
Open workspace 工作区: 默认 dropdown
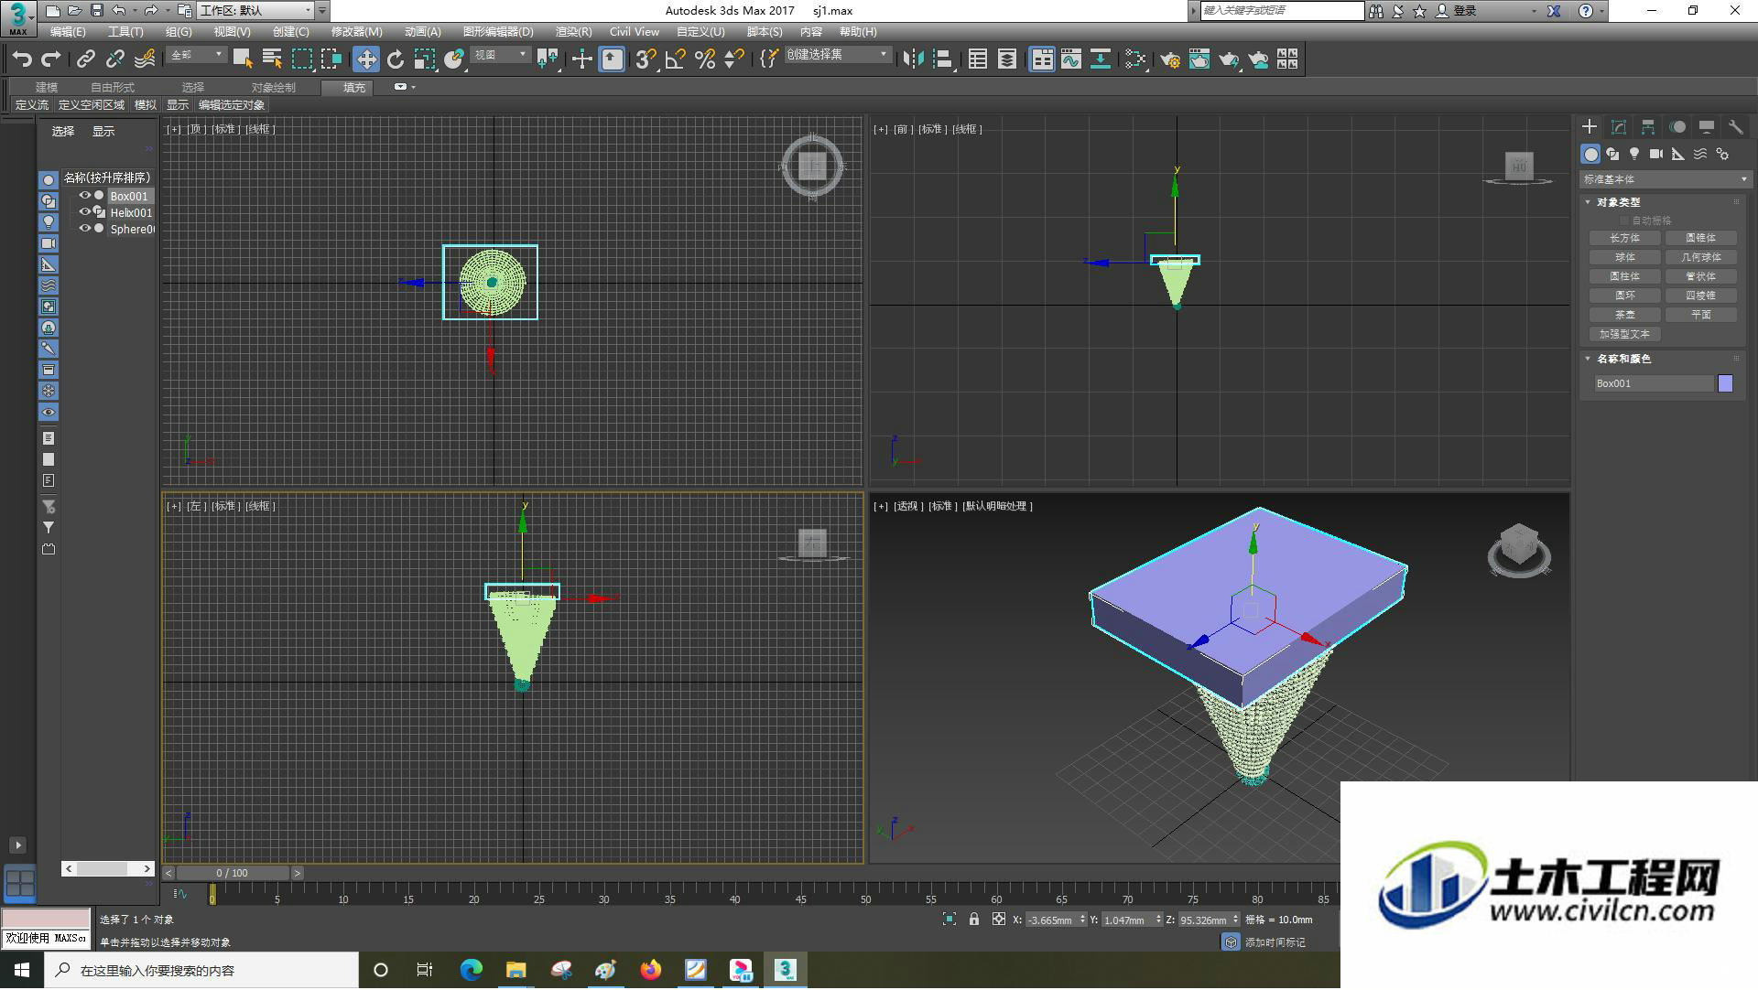coord(256,11)
